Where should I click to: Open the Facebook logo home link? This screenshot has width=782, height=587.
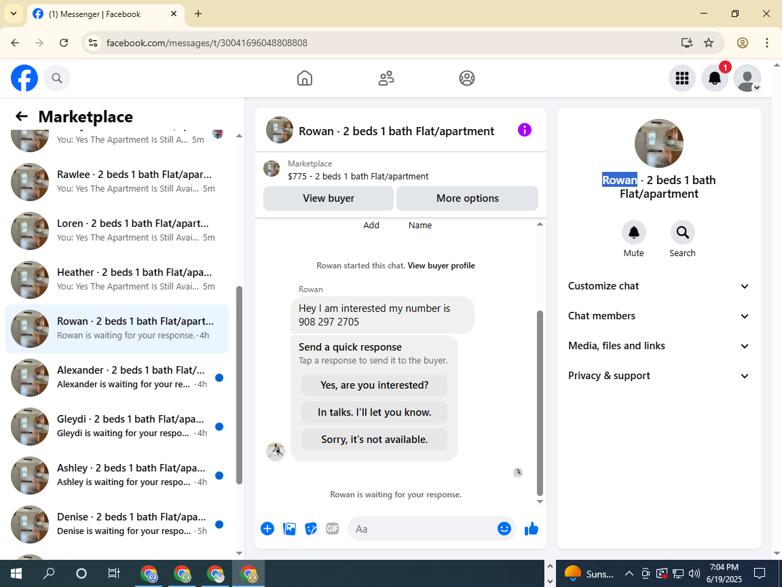24,78
